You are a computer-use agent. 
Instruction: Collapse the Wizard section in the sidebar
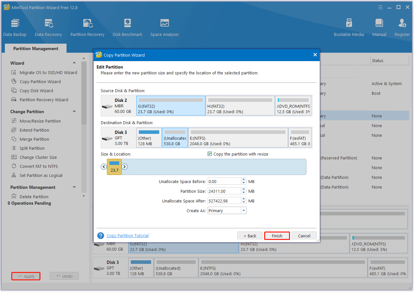pyautogui.click(x=74, y=63)
